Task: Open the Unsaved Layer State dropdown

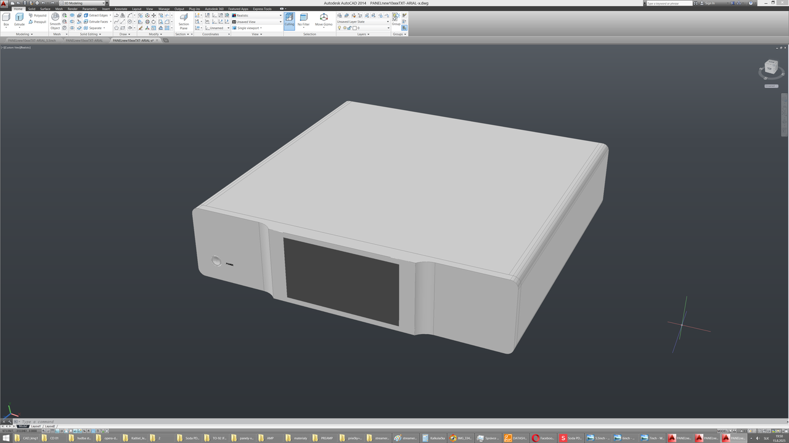Action: [363, 22]
